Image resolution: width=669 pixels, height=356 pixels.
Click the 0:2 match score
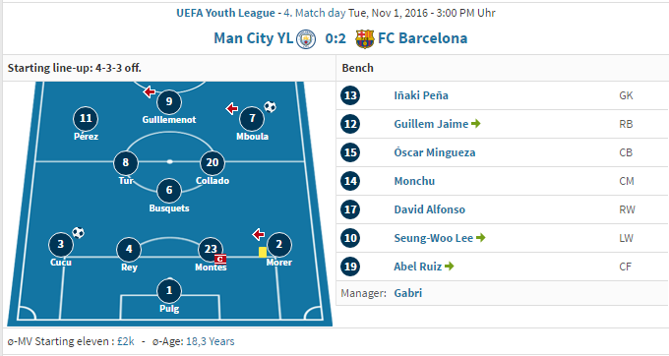(x=335, y=38)
